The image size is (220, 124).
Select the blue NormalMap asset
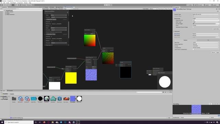click(x=73, y=99)
